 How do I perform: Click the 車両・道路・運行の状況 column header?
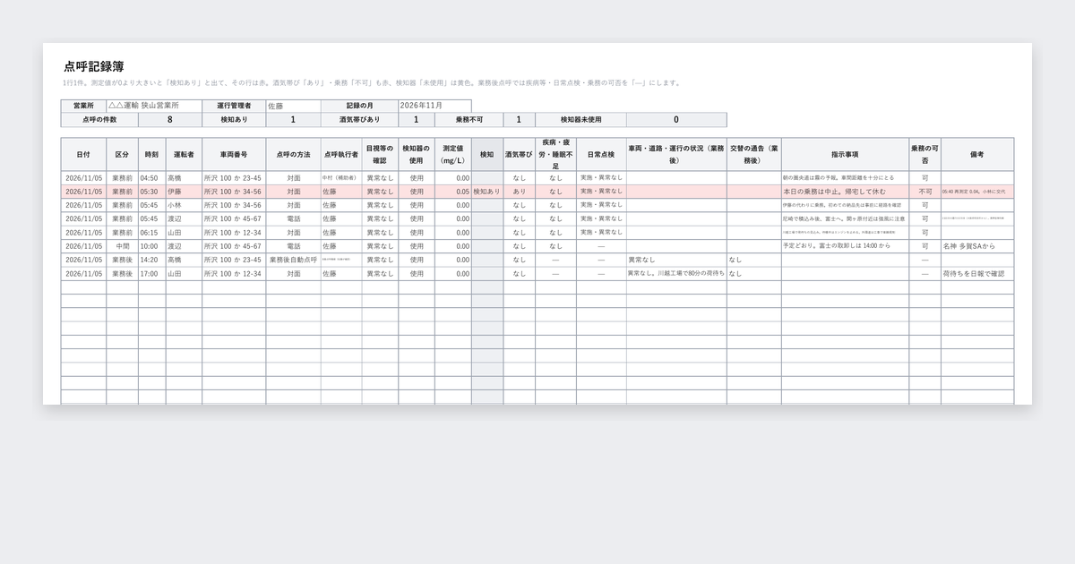coord(676,154)
